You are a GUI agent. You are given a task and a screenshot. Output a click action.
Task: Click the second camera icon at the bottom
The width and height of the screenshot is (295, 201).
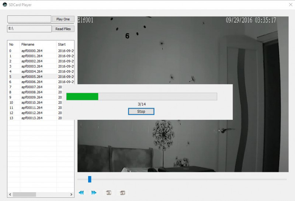(x=122, y=193)
